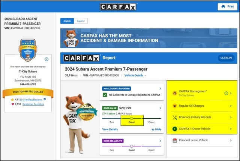240x161 pixels.
Task: Open the CARFAX Homegrown info icon
Action: pyautogui.click(x=226, y=93)
